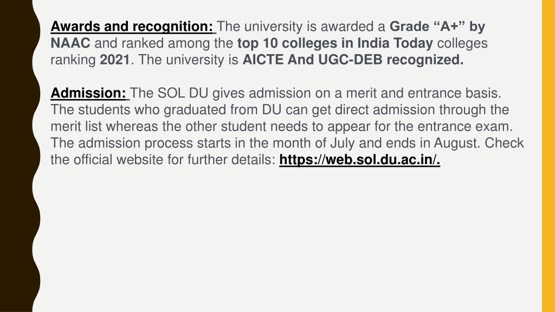The width and height of the screenshot is (555, 312).
Task: Open the https://web.sol.du.ac.in/ link
Action: coord(360,160)
